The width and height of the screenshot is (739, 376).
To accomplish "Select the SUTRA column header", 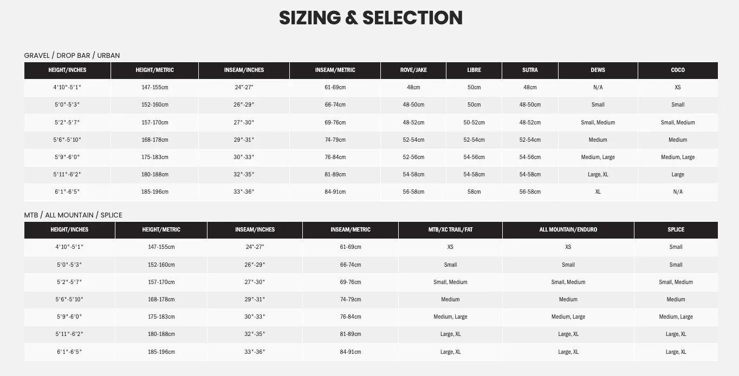I will (x=530, y=70).
